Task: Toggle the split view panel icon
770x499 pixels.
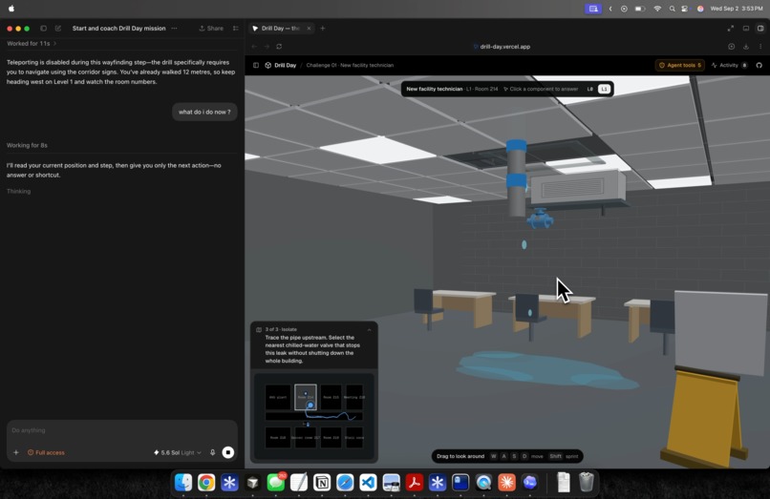Action: [x=760, y=29]
